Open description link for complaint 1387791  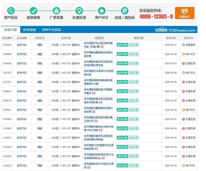click(98, 82)
